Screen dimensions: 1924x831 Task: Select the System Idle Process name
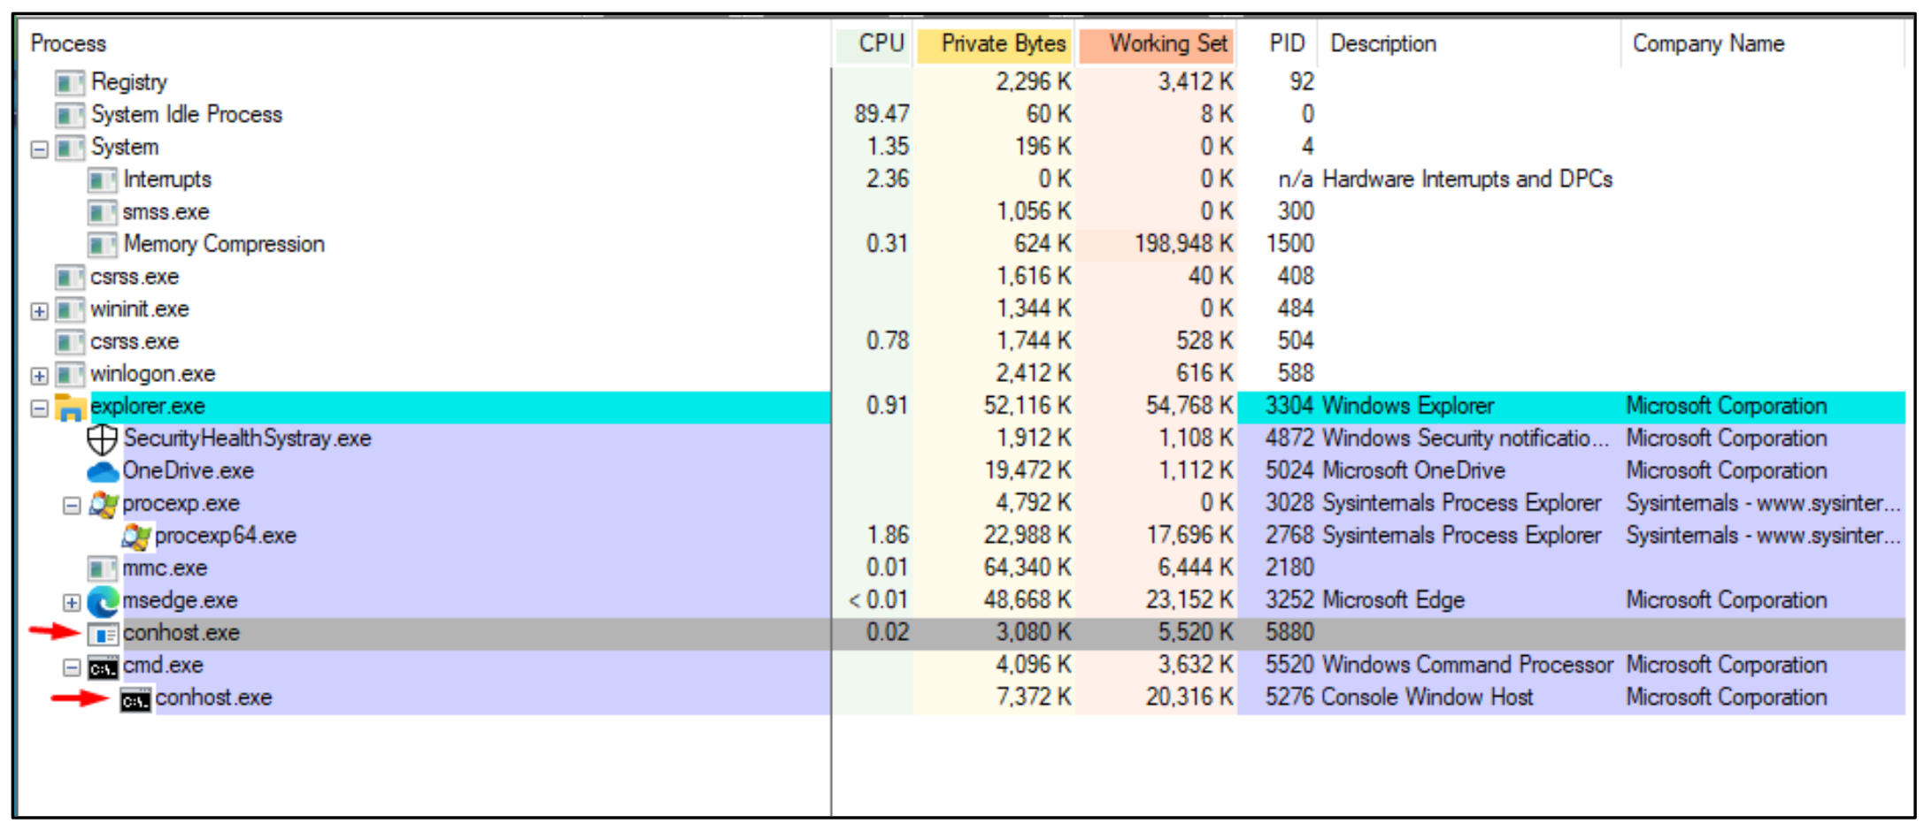[187, 115]
